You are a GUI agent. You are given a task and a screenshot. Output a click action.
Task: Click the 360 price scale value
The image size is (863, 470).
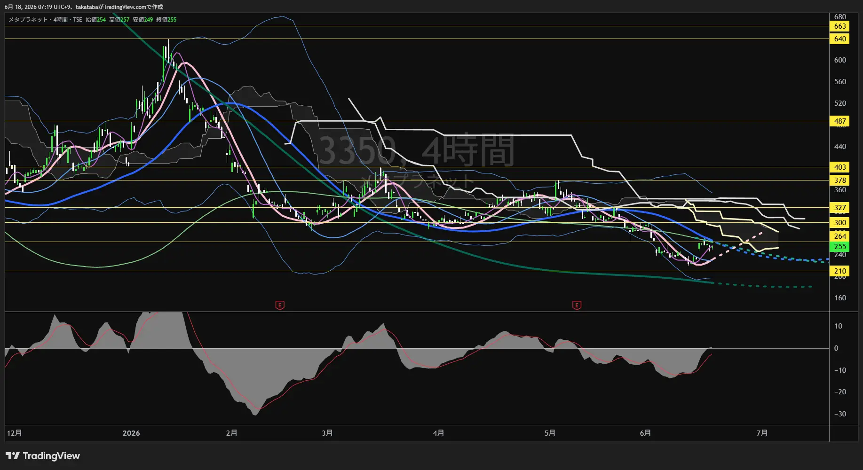coord(840,190)
